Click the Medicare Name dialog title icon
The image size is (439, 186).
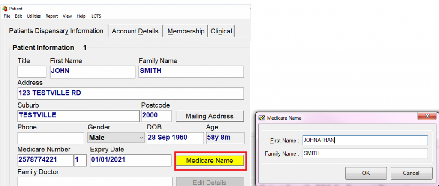(x=262, y=118)
